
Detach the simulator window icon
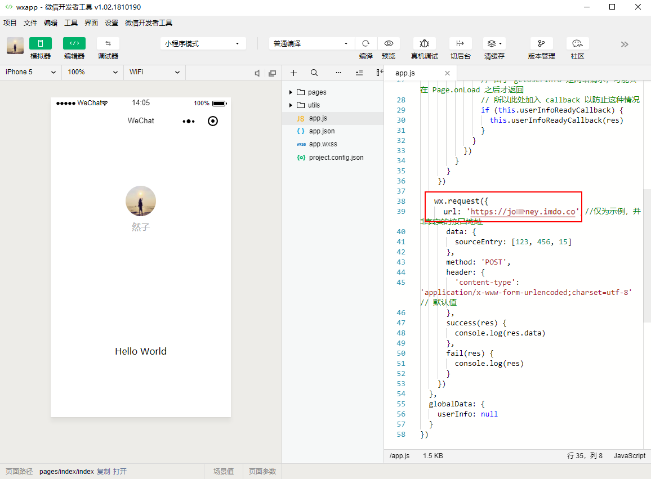(x=273, y=73)
